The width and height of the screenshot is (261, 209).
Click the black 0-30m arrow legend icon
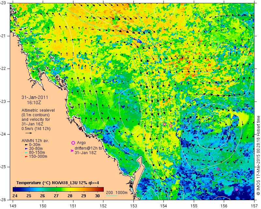[x=26, y=145]
